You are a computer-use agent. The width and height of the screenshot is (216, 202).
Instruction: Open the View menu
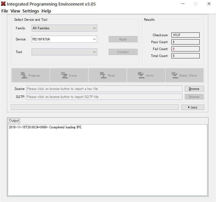click(x=15, y=11)
